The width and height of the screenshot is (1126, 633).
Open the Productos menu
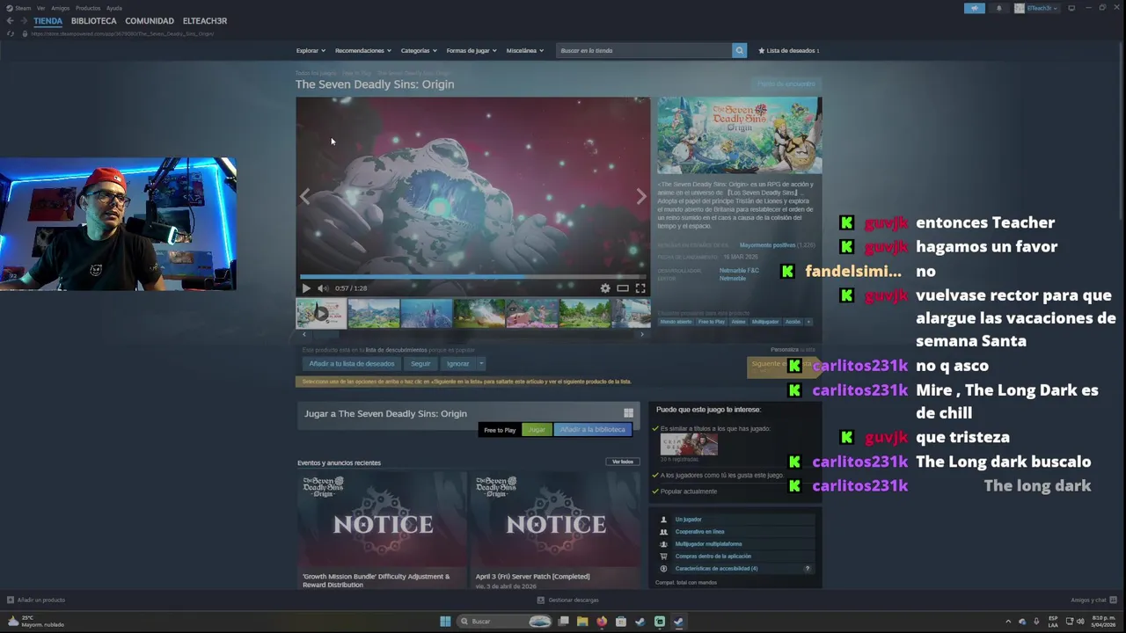(x=88, y=8)
